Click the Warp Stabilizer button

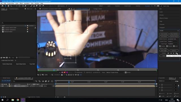pos(174,34)
